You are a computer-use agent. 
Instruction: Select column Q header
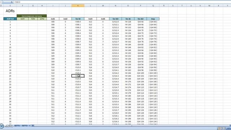coord(153,6)
